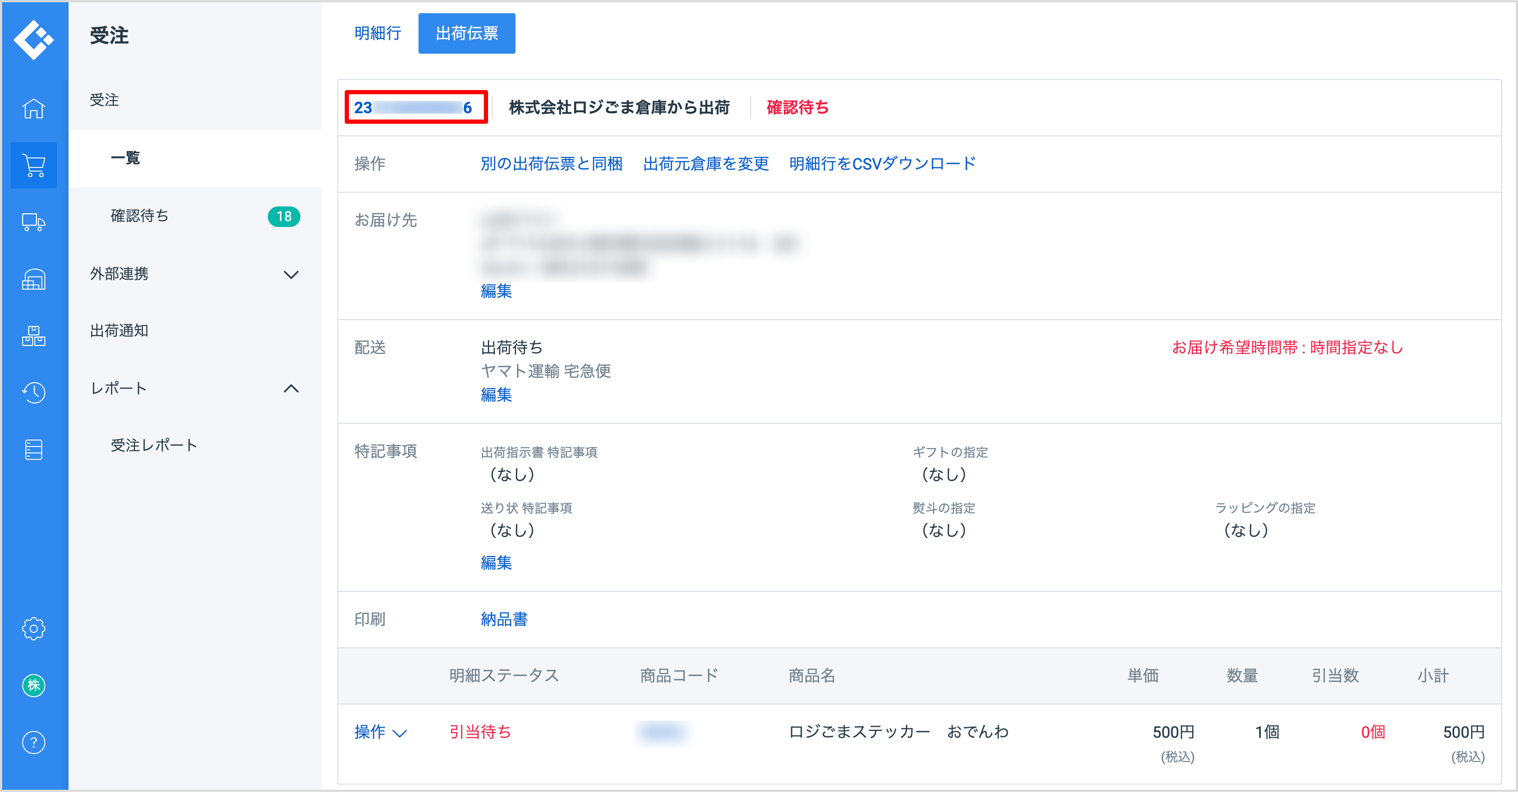Open the settings gear icon

coord(34,628)
